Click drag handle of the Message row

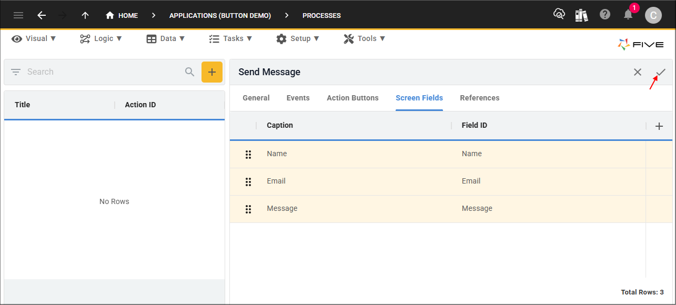[248, 209]
